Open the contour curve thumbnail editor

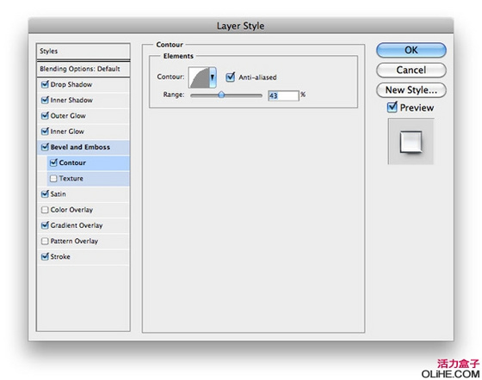(199, 77)
